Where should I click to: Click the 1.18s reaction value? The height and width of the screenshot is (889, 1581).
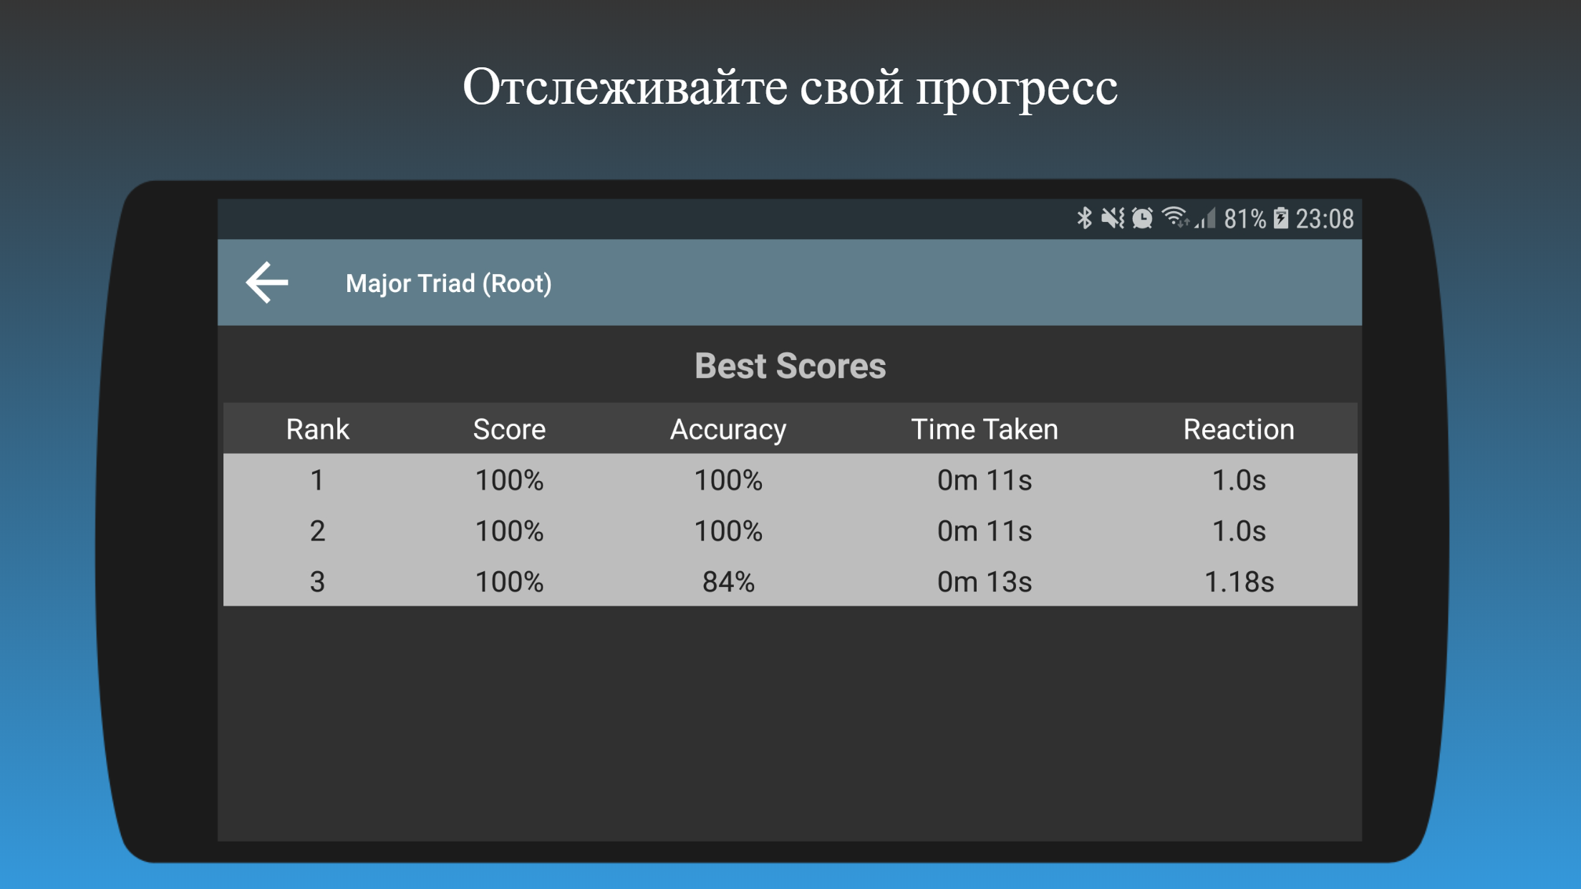point(1238,582)
